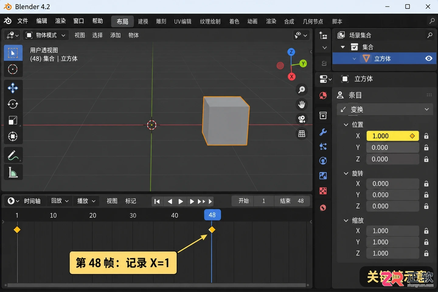438x292 pixels.
Task: Toggle lock for Rotation Y
Action: (426, 195)
